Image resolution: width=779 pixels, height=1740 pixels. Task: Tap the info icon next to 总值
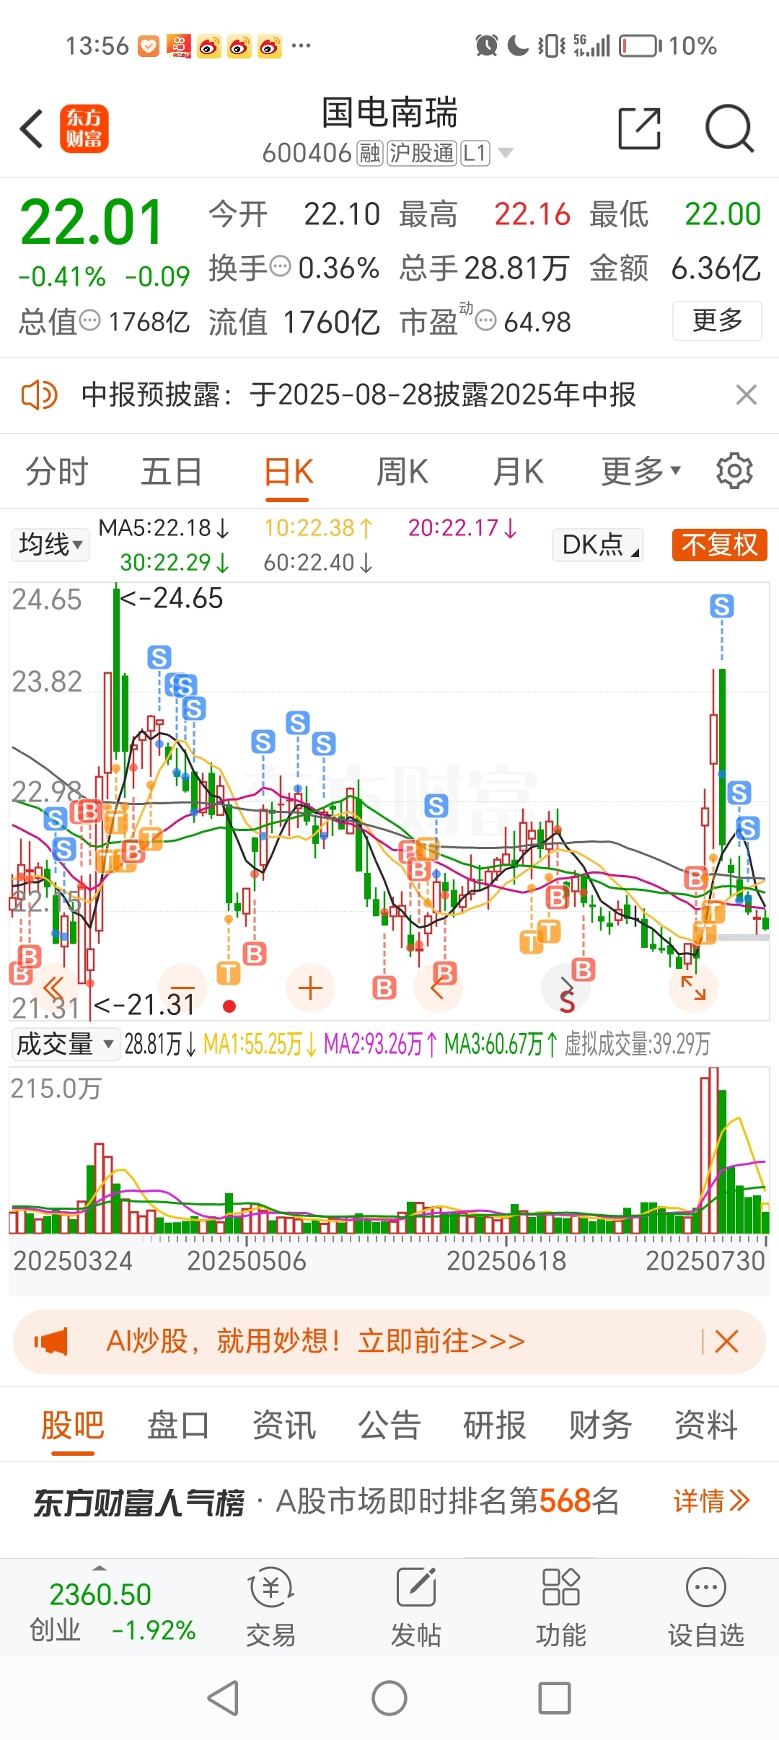point(89,320)
